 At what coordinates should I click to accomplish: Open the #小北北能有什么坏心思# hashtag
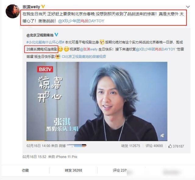45,42
